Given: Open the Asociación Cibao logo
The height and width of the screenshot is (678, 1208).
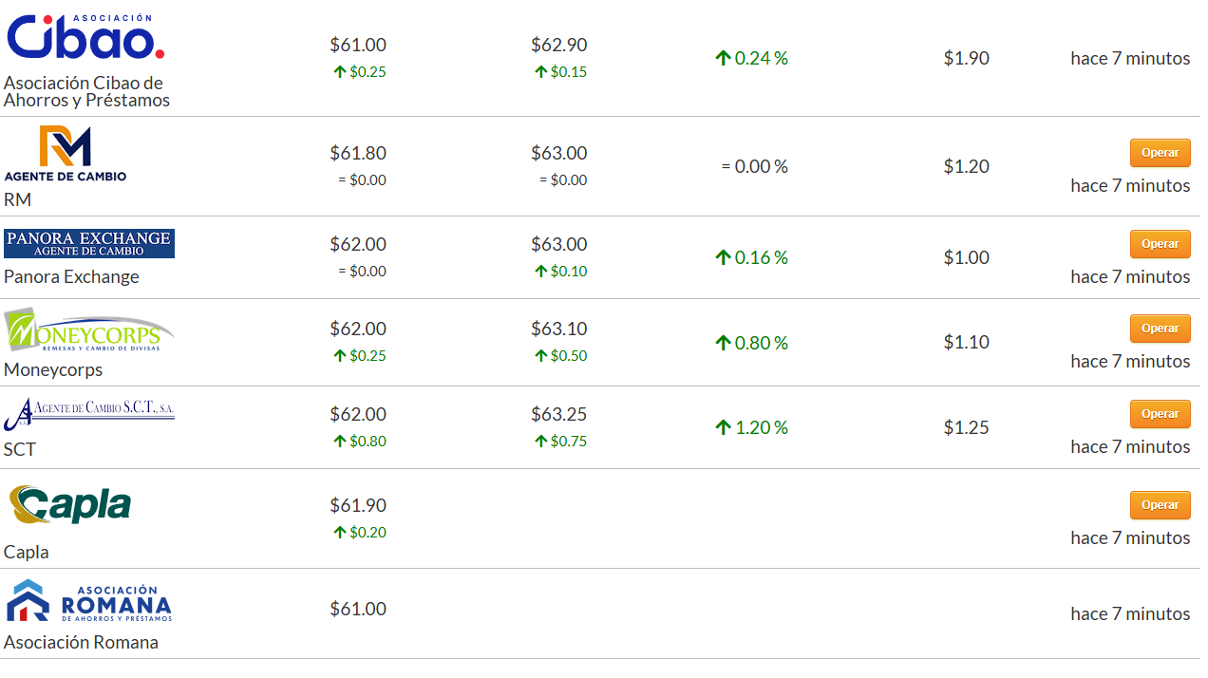Looking at the screenshot, I should coord(85,38).
